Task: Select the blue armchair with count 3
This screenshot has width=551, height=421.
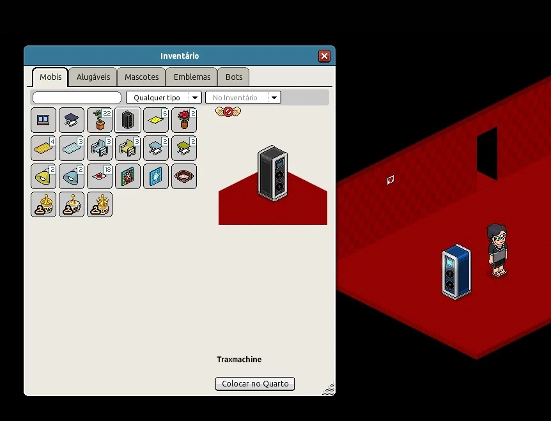Action: [x=100, y=148]
